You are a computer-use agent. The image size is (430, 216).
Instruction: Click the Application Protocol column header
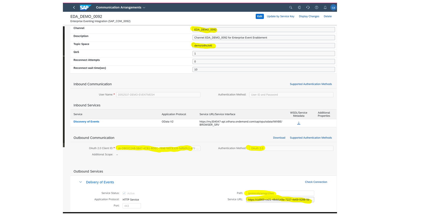click(174, 114)
